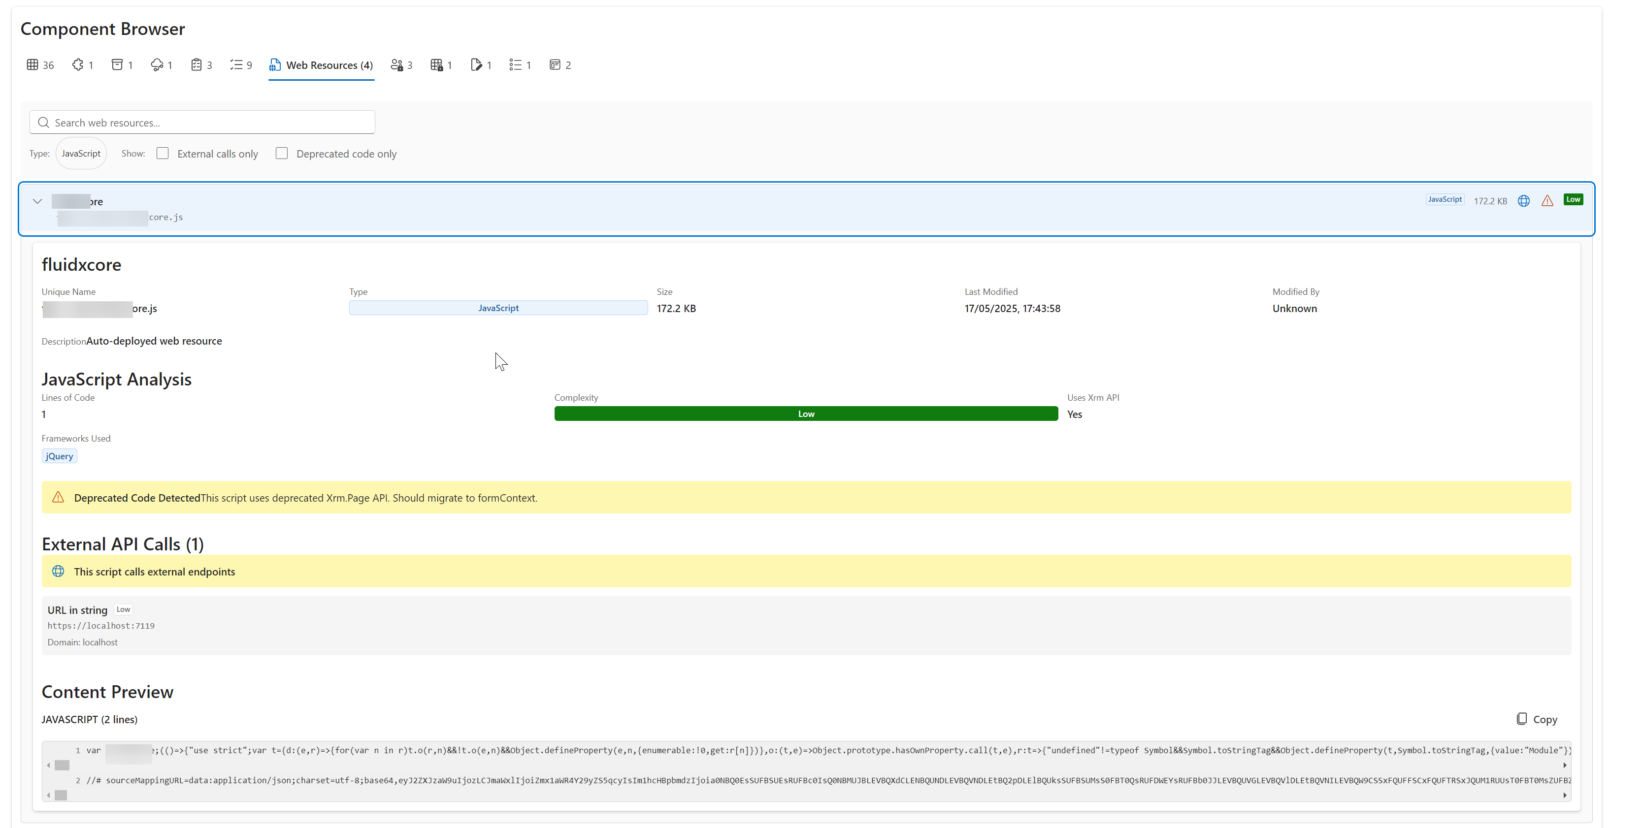This screenshot has height=828, width=1643.
Task: Click the Last Modified date 17/05/2025, 17:43:58
Action: coord(1012,309)
